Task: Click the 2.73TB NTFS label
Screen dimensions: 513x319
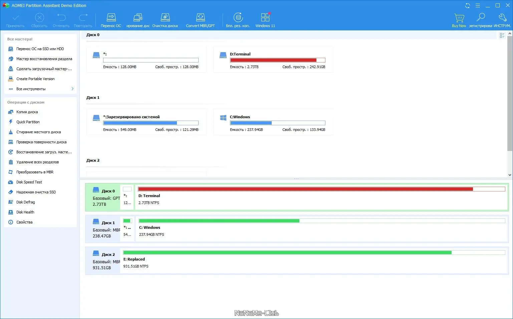Action: [149, 203]
